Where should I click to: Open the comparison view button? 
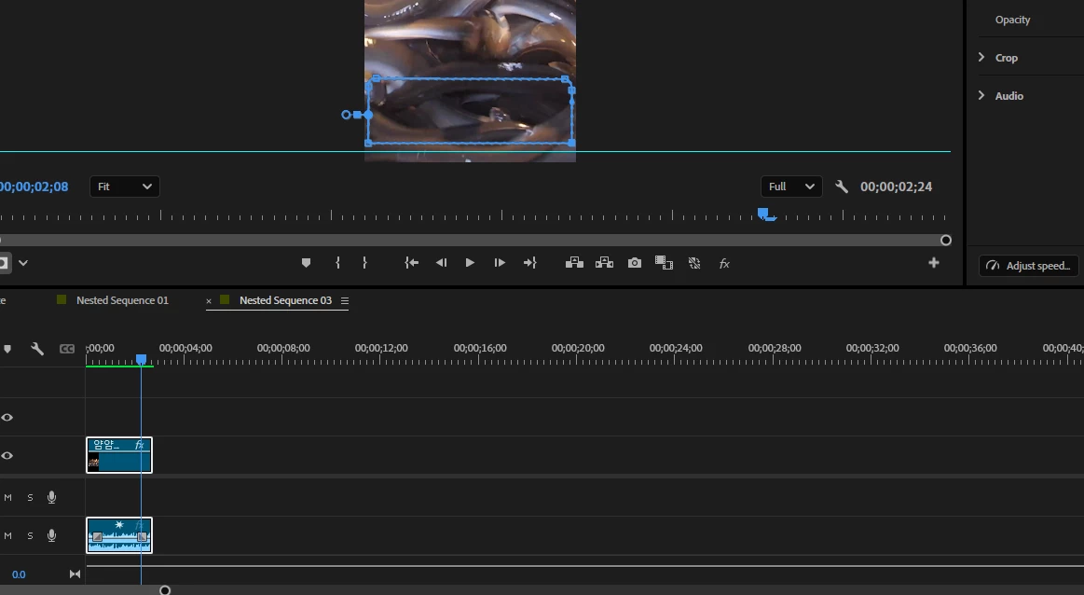tap(664, 263)
